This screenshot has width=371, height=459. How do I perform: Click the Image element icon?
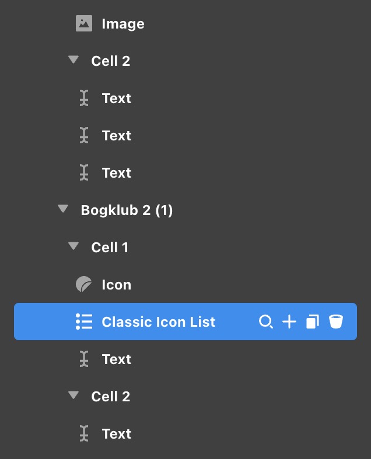(x=84, y=24)
